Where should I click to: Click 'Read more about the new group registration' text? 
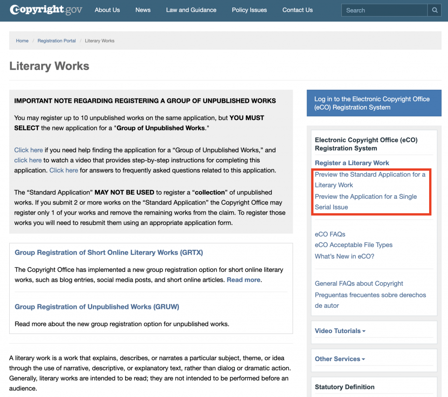point(122,324)
